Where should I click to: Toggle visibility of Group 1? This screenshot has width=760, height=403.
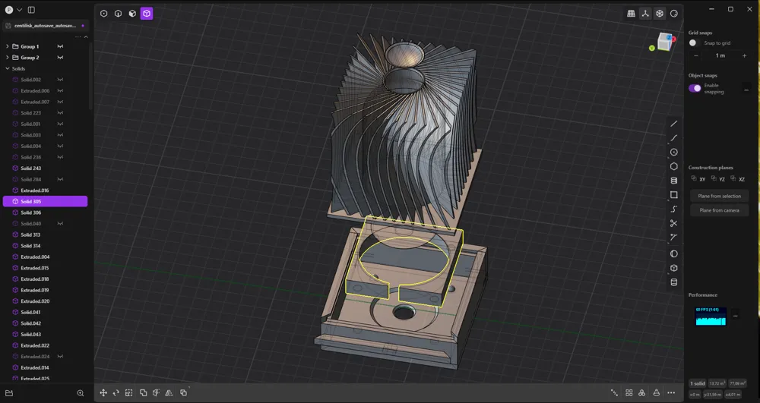pyautogui.click(x=60, y=46)
